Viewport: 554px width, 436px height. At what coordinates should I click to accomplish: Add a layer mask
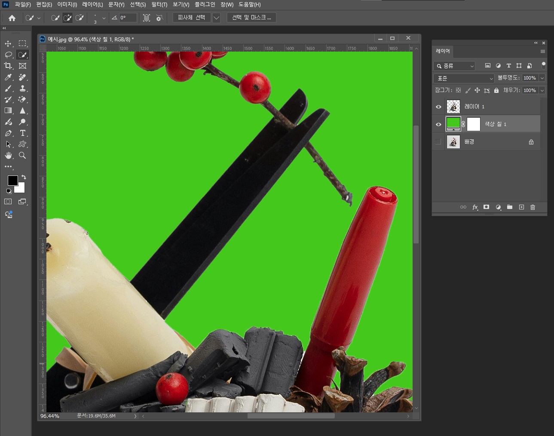pyautogui.click(x=487, y=207)
